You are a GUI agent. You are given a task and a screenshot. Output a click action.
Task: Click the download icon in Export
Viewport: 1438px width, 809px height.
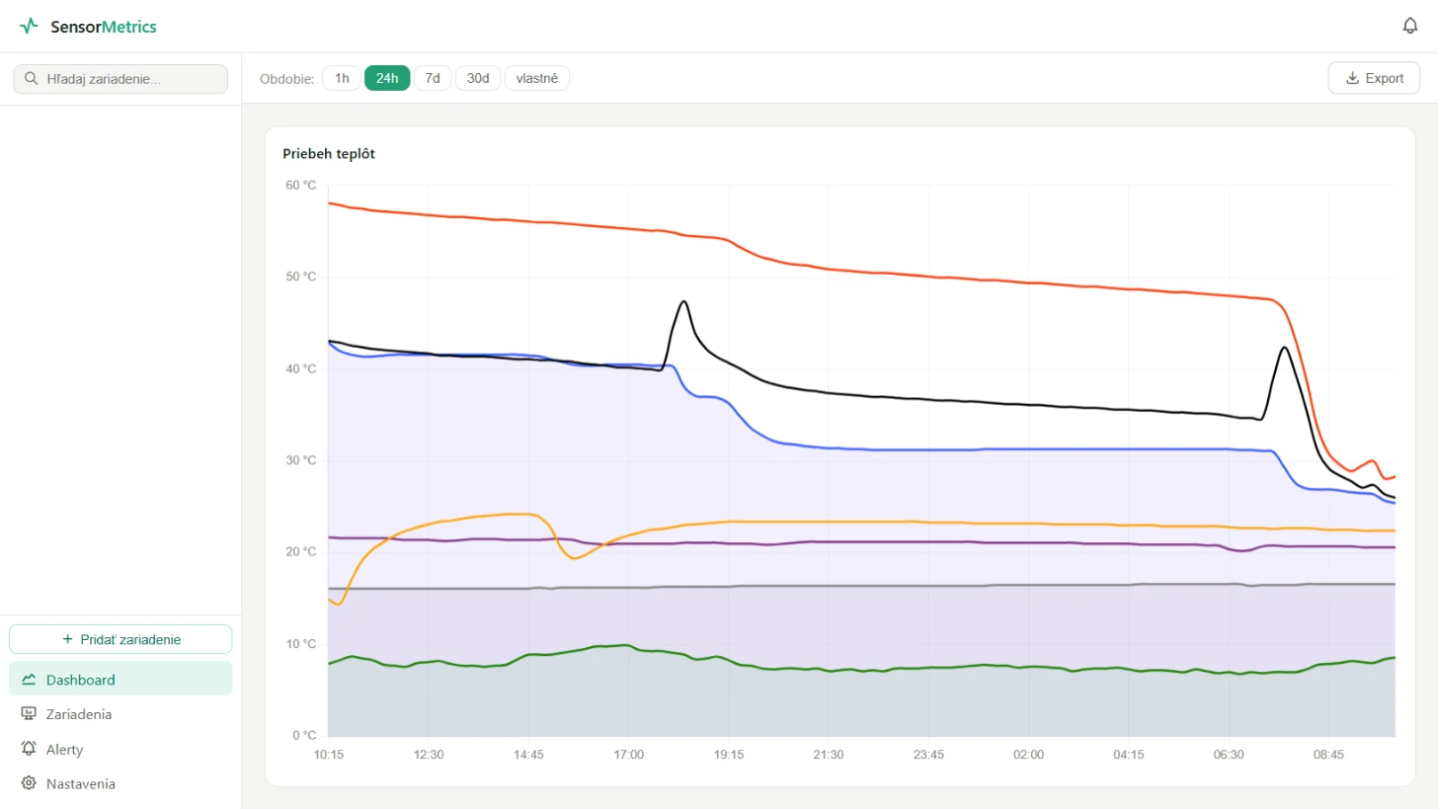click(x=1353, y=78)
